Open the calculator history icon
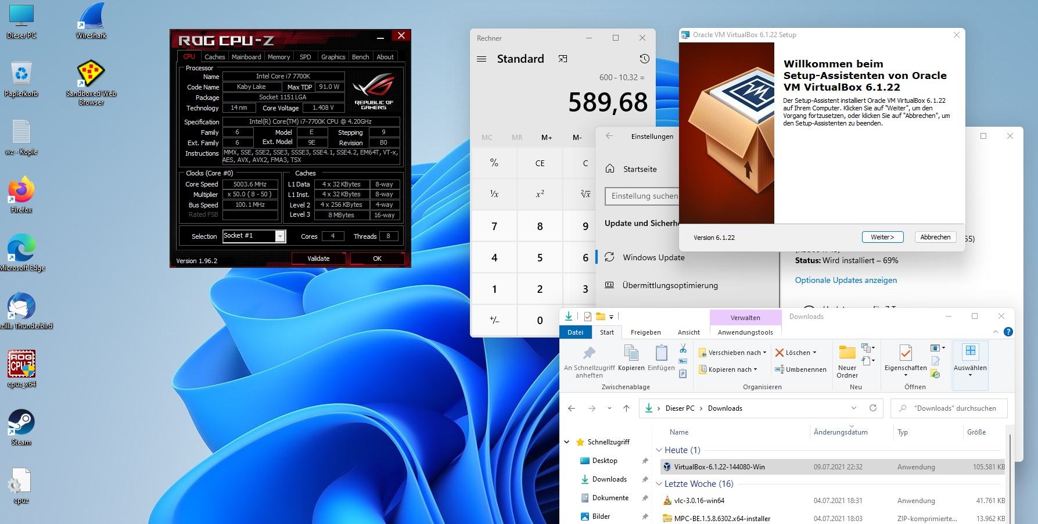Screen dimensions: 1038x524 pyautogui.click(x=644, y=59)
